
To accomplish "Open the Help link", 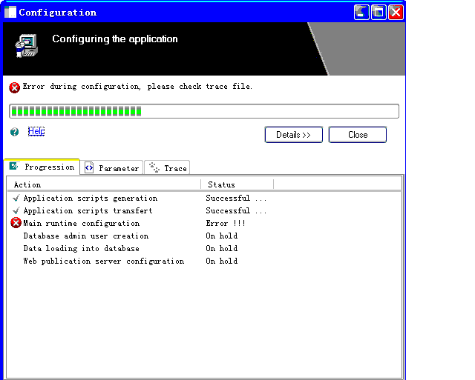I will (36, 131).
